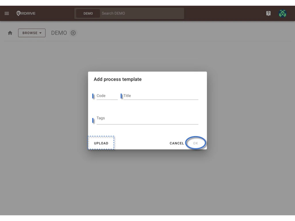Focus the Code input field
This screenshot has width=295, height=221.
click(x=107, y=96)
